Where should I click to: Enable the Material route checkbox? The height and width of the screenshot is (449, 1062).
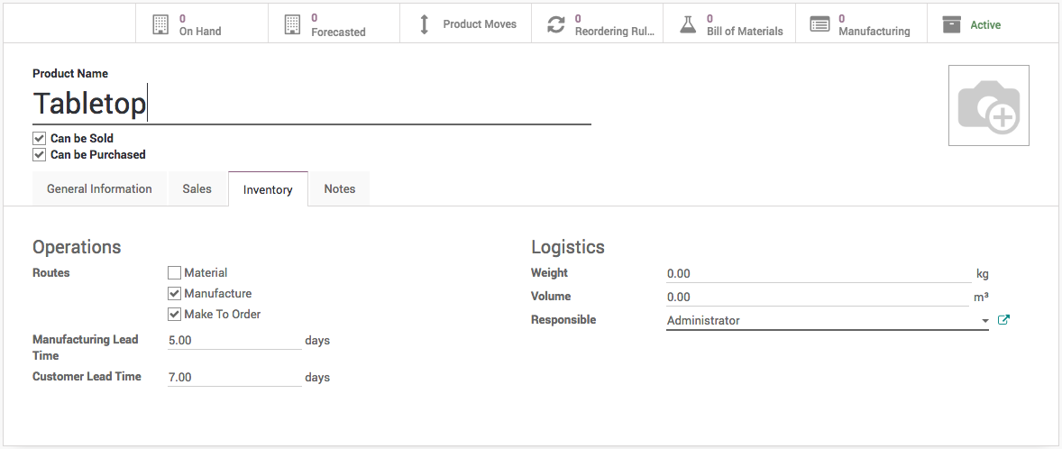[x=175, y=273]
